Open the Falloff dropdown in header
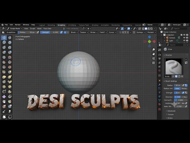 coord(103,32)
